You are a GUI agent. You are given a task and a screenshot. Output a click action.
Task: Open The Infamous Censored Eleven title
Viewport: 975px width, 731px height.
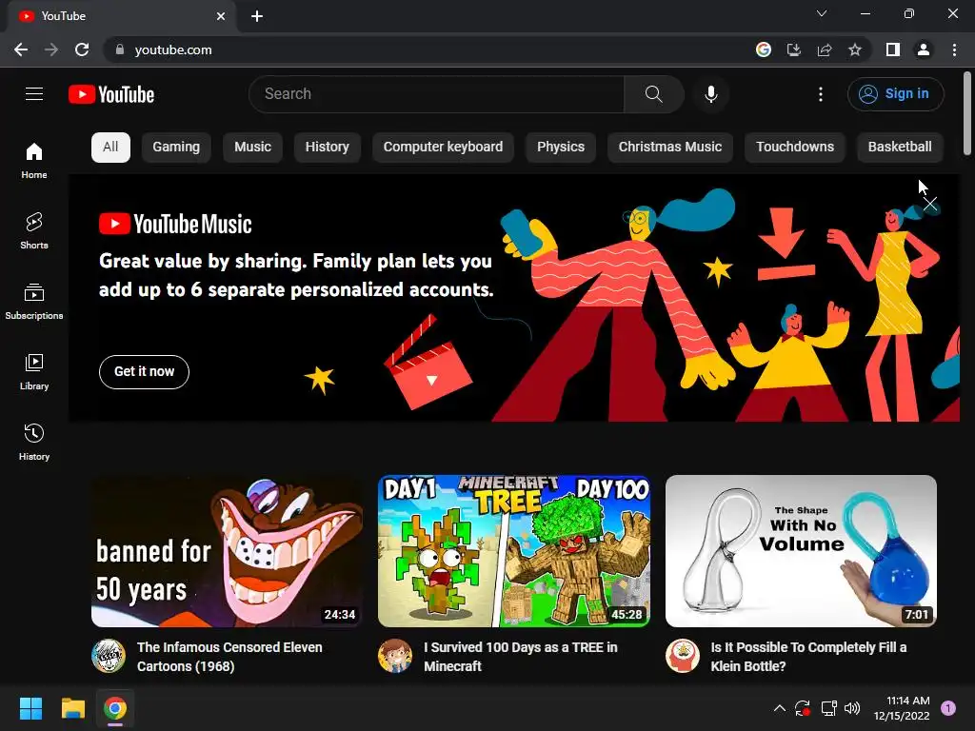click(229, 657)
